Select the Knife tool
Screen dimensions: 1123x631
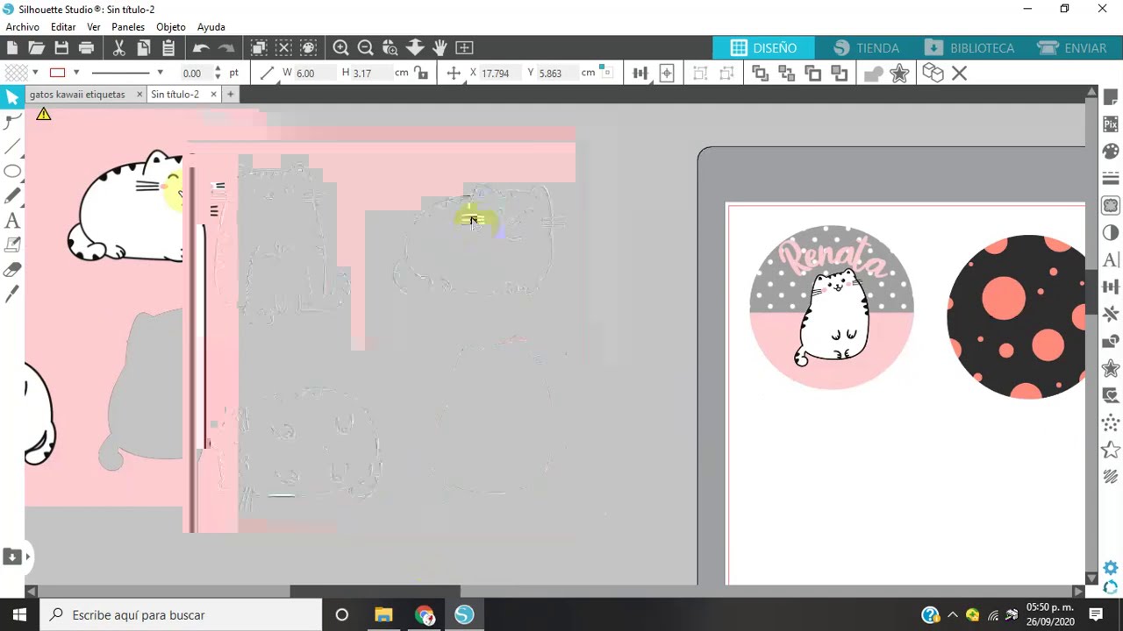tap(12, 295)
